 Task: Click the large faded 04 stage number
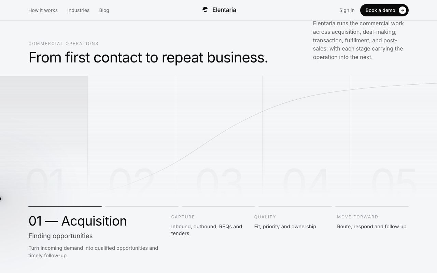click(307, 181)
